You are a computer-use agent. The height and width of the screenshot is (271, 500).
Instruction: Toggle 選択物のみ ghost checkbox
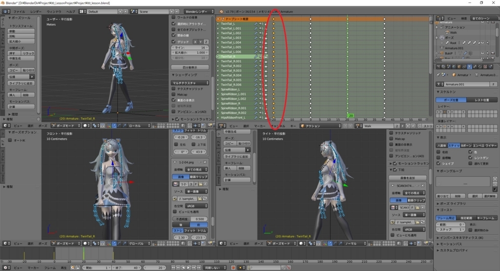tap(470, 230)
